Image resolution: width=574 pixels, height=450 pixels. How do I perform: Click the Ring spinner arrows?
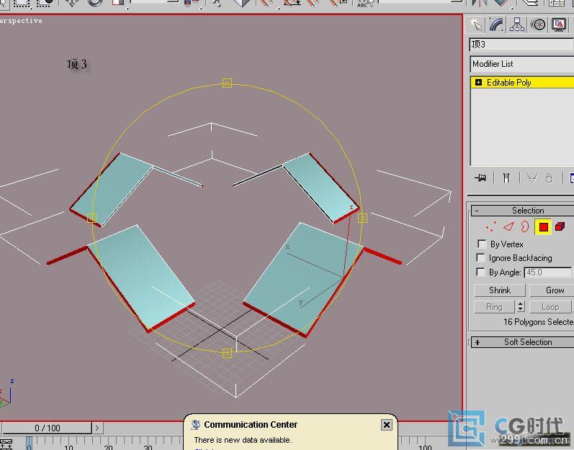pos(521,306)
